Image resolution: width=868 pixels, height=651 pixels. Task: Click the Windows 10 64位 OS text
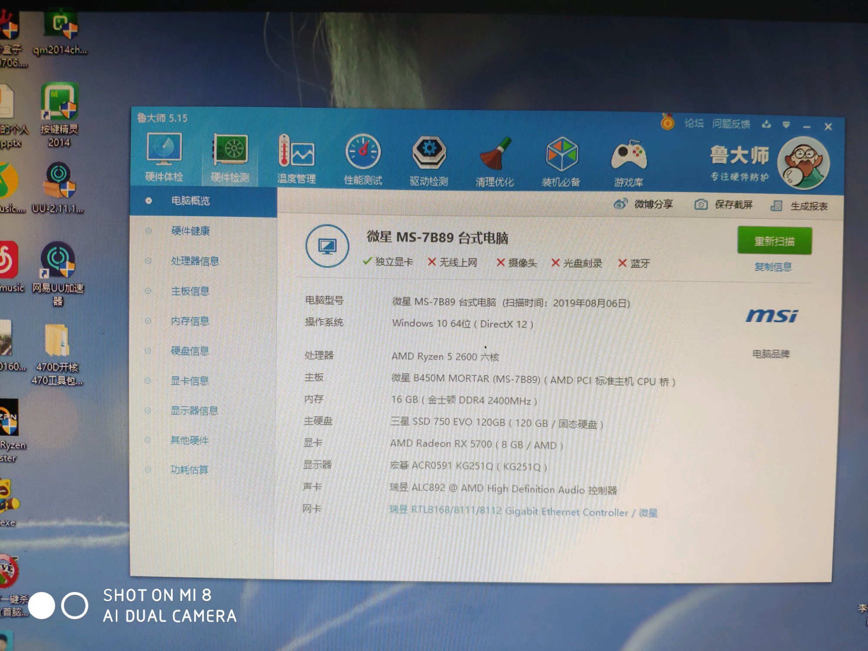[x=463, y=324]
